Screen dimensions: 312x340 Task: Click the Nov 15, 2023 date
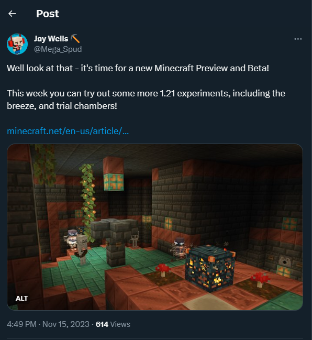tap(66, 324)
